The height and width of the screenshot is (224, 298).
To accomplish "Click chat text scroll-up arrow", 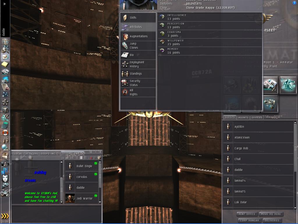I will click(x=62, y=162).
